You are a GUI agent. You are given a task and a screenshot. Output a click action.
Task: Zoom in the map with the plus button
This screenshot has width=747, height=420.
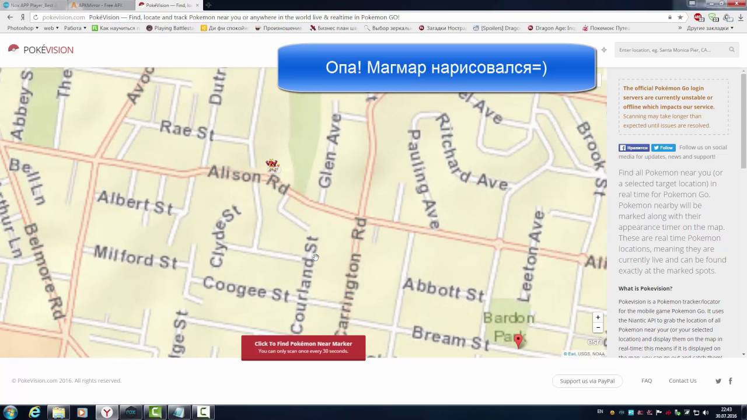[598, 317]
